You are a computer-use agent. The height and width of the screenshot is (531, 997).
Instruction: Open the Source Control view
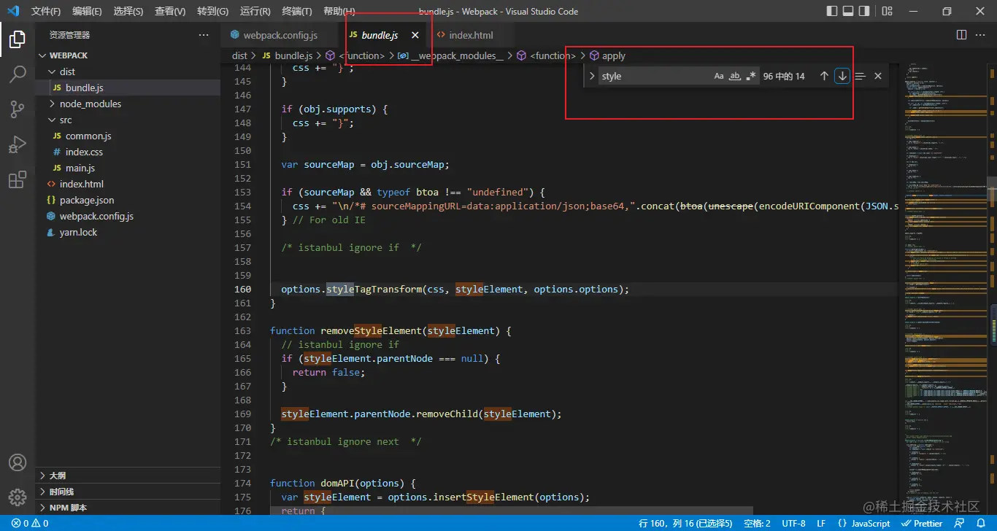point(18,109)
